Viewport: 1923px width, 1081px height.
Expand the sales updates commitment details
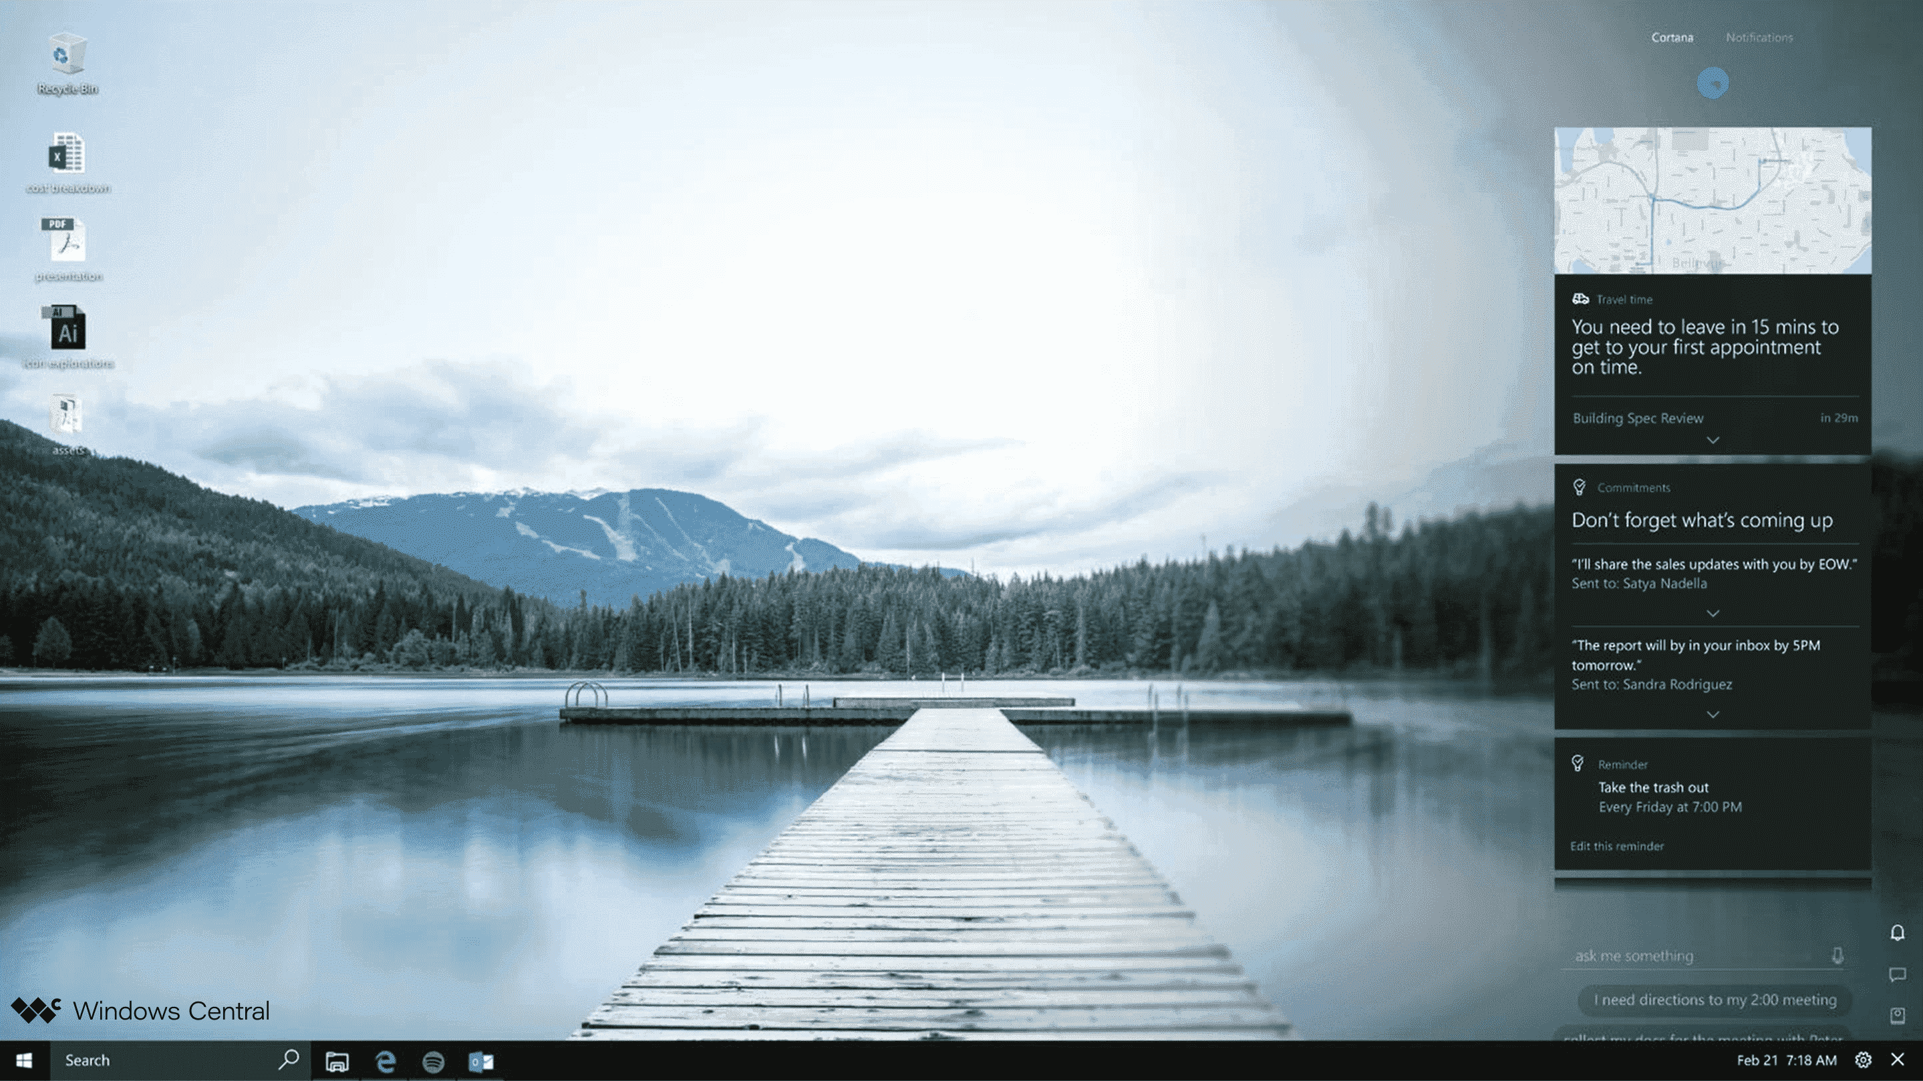1712,611
